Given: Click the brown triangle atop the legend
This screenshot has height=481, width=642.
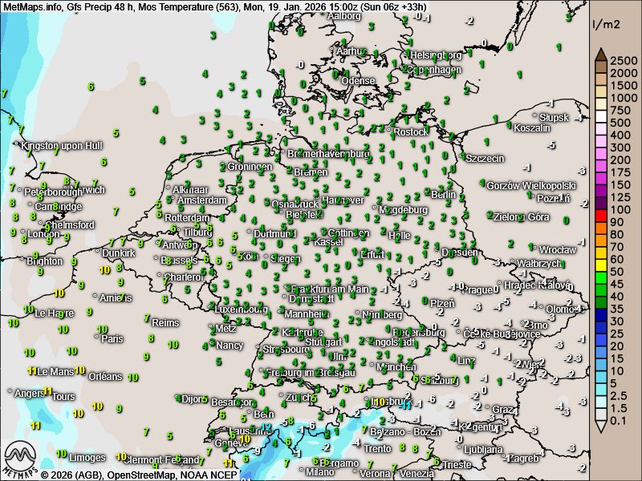Looking at the screenshot, I should coord(600,55).
